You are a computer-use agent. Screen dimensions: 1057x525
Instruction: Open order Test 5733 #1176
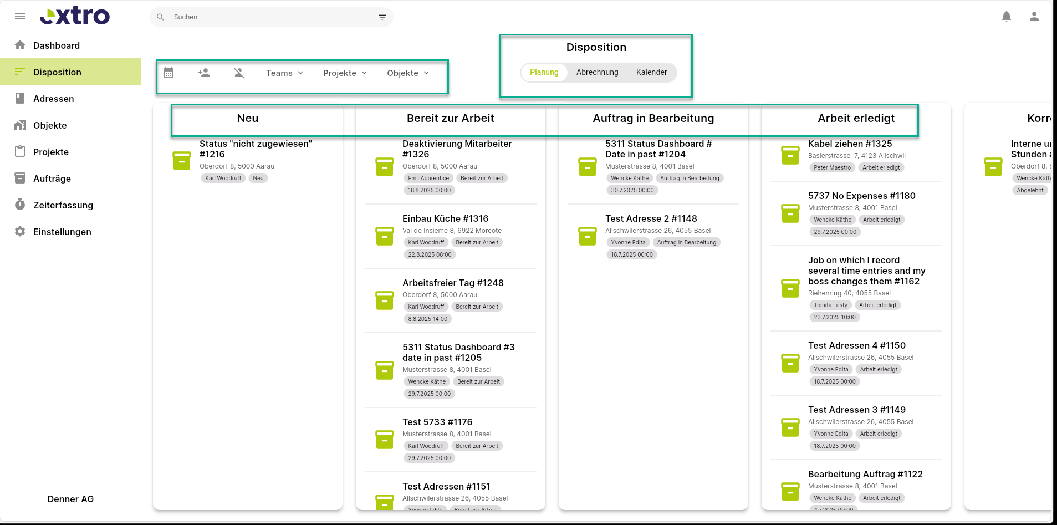pos(437,422)
